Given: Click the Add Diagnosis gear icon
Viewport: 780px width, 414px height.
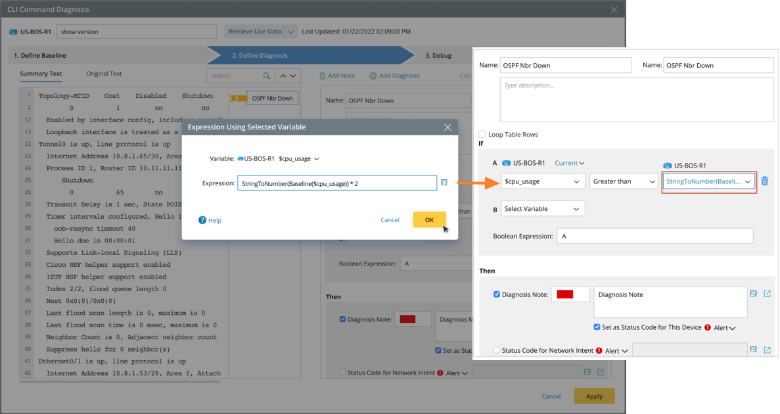Looking at the screenshot, I should (373, 76).
